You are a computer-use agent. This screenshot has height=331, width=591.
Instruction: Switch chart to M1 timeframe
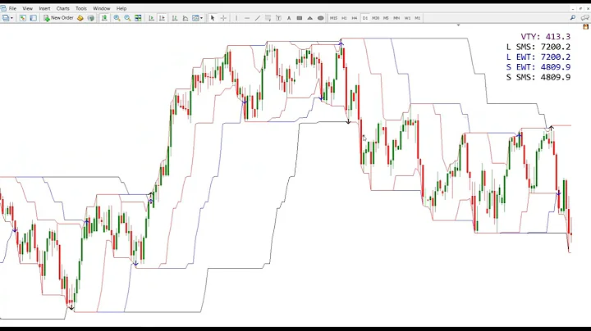418,18
